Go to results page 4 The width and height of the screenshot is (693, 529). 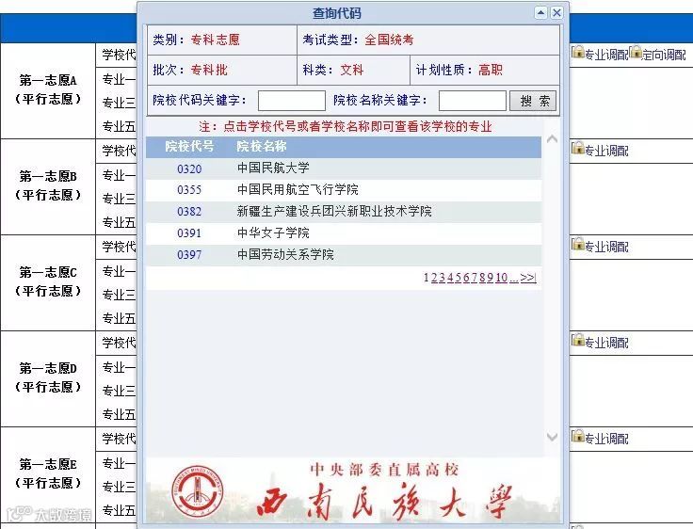coord(450,278)
